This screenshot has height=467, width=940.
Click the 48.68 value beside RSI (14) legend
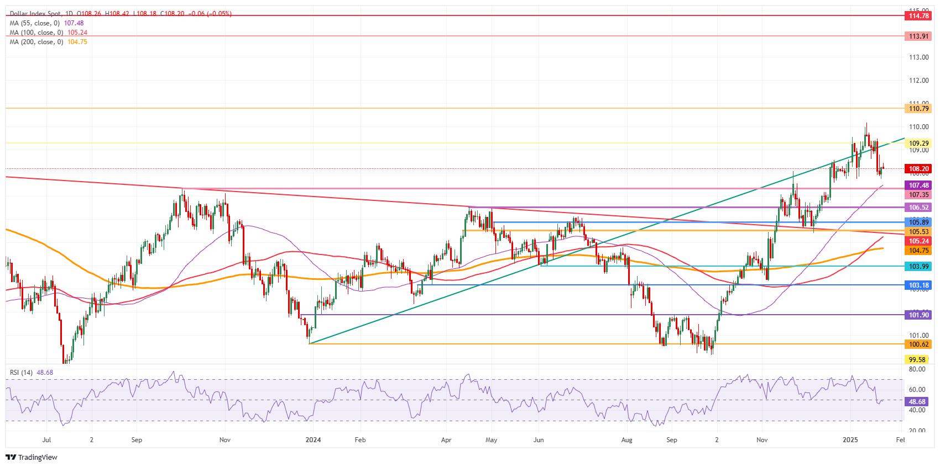45,373
